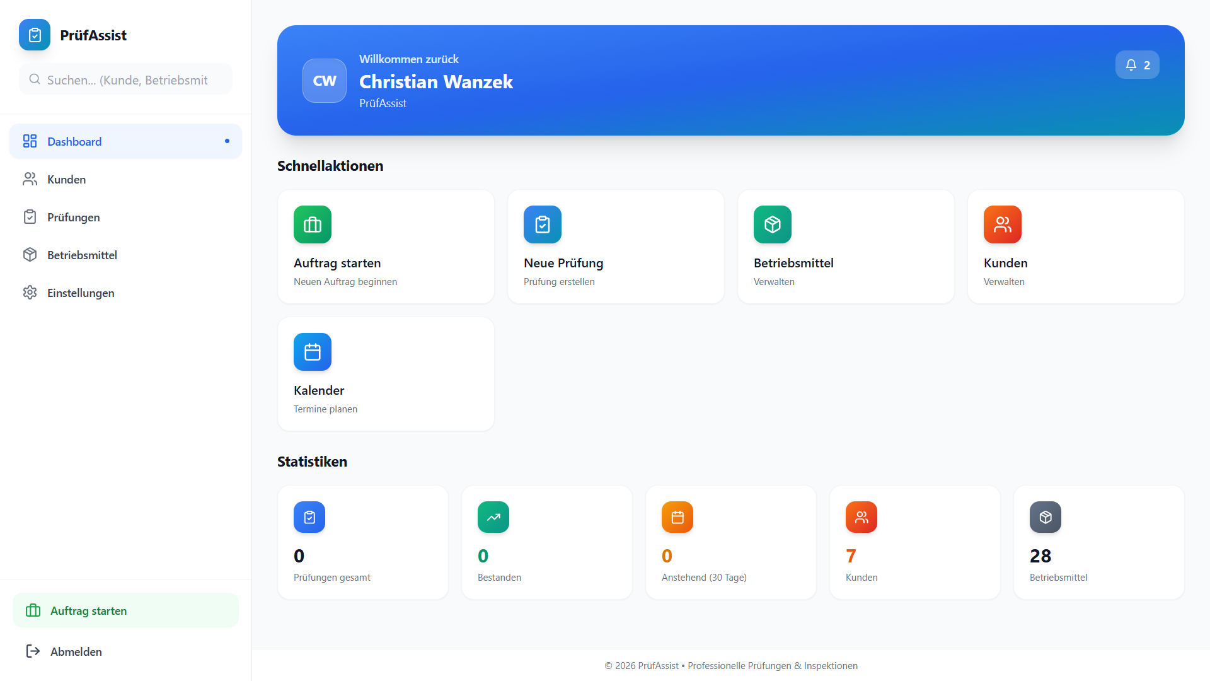Click the blue calendar icon on Kalender card
Screen dimensions: 1210x681
(x=312, y=352)
